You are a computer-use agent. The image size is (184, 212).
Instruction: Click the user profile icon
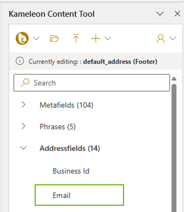160,38
